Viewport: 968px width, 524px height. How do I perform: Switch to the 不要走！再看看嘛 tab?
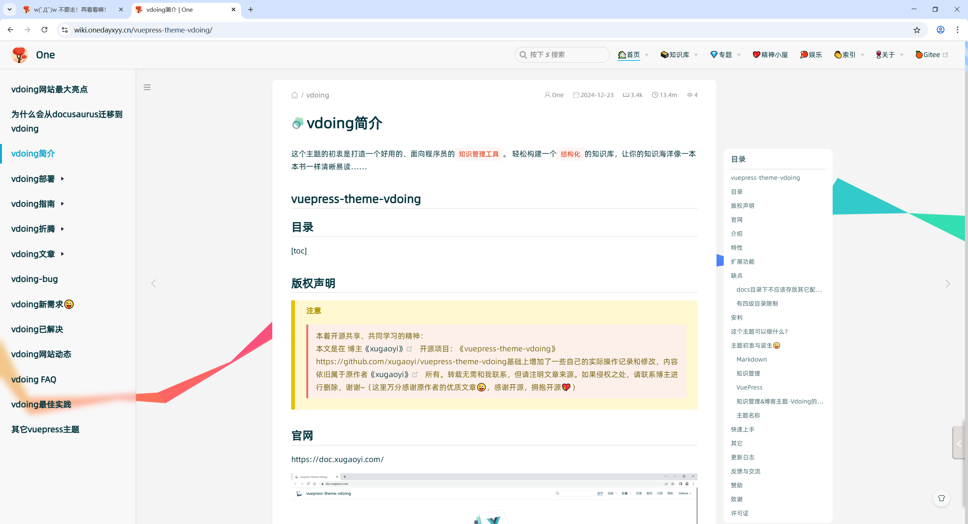[70, 9]
